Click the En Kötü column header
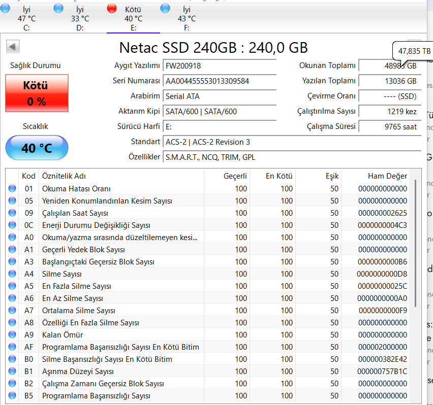This screenshot has width=433, height=405. click(272, 176)
